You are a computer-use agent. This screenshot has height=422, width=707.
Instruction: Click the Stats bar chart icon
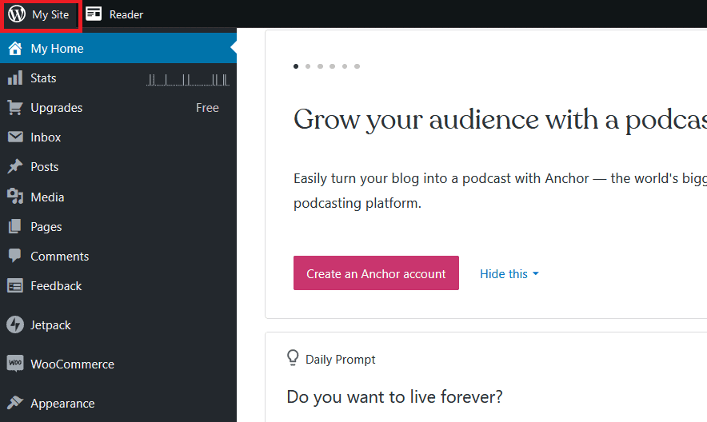tap(15, 78)
